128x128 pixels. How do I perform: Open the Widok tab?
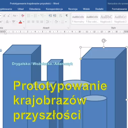(86, 9)
